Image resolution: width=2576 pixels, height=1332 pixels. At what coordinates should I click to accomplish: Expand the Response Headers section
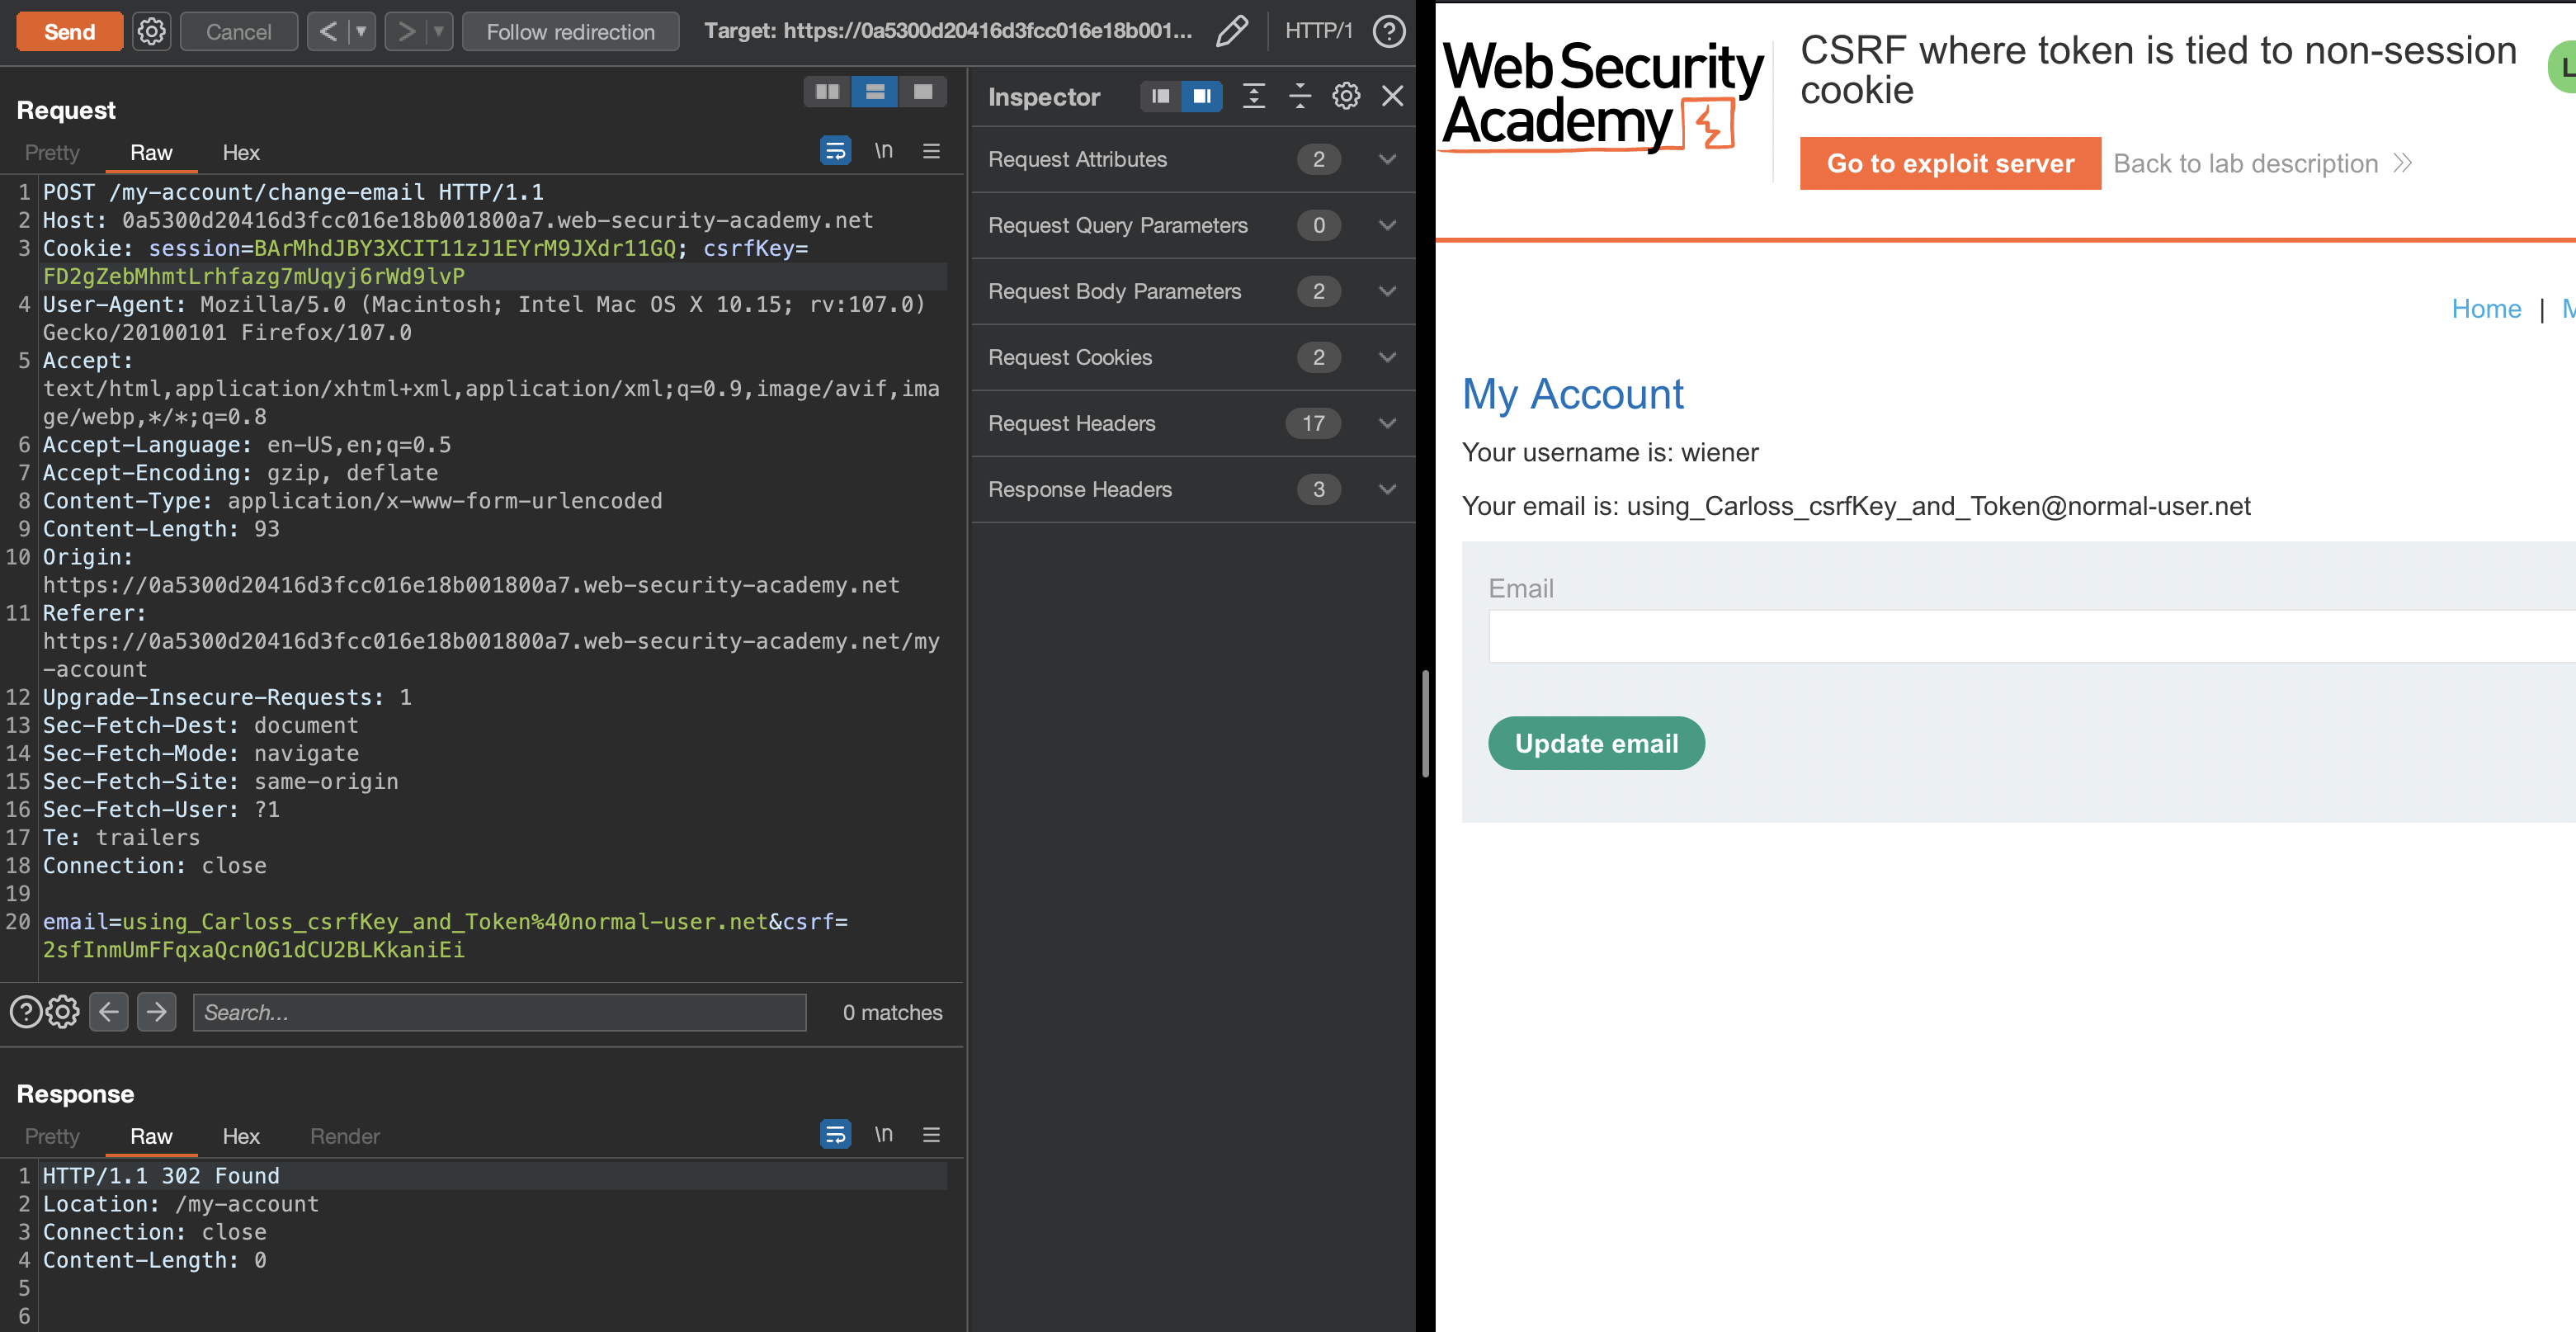pyautogui.click(x=1387, y=489)
